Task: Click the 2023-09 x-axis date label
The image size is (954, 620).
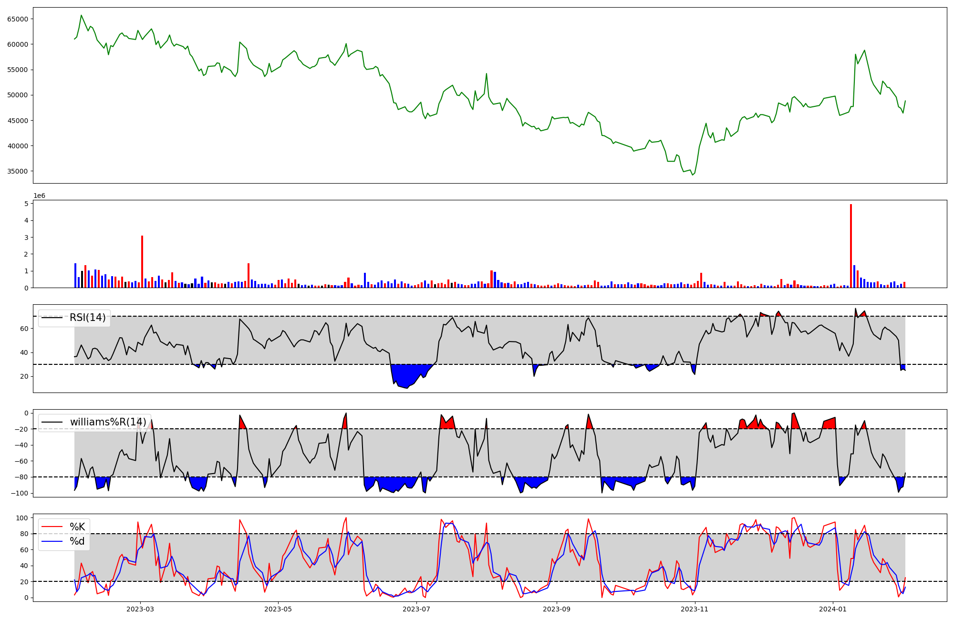Action: point(557,609)
